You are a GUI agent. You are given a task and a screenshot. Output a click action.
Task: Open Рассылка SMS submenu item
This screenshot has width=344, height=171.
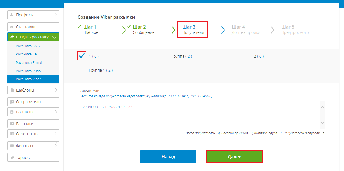pyautogui.click(x=33, y=46)
